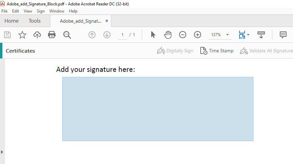Click the page number input field

click(122, 35)
